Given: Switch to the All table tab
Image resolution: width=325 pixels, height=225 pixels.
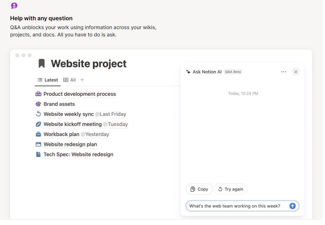Looking at the screenshot, I should (x=70, y=80).
